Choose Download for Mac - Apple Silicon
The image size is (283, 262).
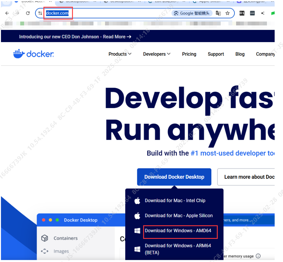click(x=179, y=215)
